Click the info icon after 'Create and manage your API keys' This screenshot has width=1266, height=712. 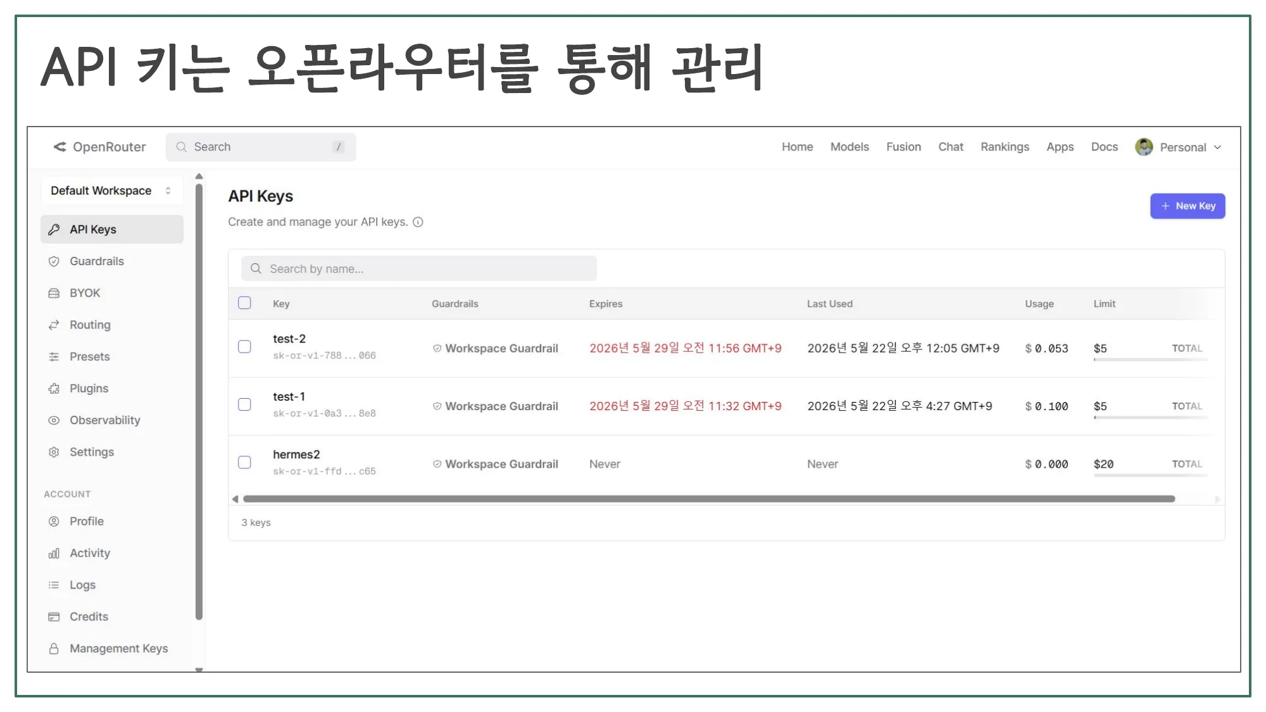click(x=418, y=222)
